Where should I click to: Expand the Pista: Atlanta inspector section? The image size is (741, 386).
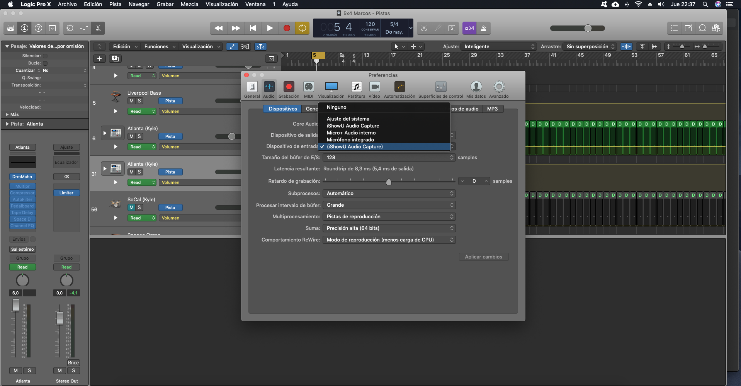click(x=7, y=124)
